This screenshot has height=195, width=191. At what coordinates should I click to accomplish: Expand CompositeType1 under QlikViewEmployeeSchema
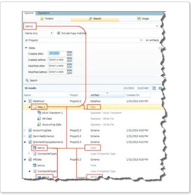pyautogui.click(x=29, y=154)
